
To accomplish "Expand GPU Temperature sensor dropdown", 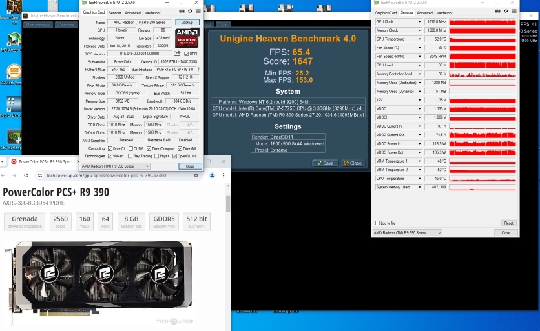I will click(419, 39).
